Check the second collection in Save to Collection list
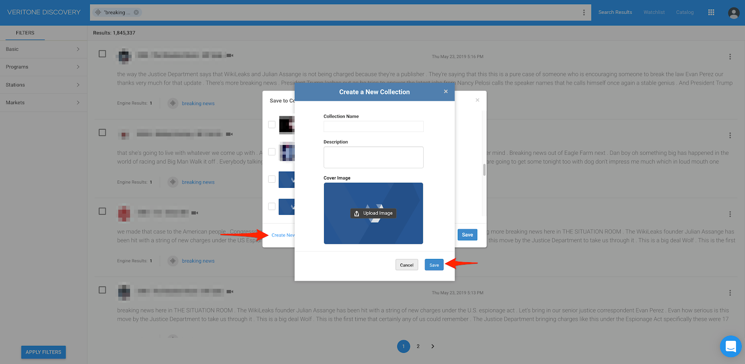745x364 pixels. click(272, 152)
